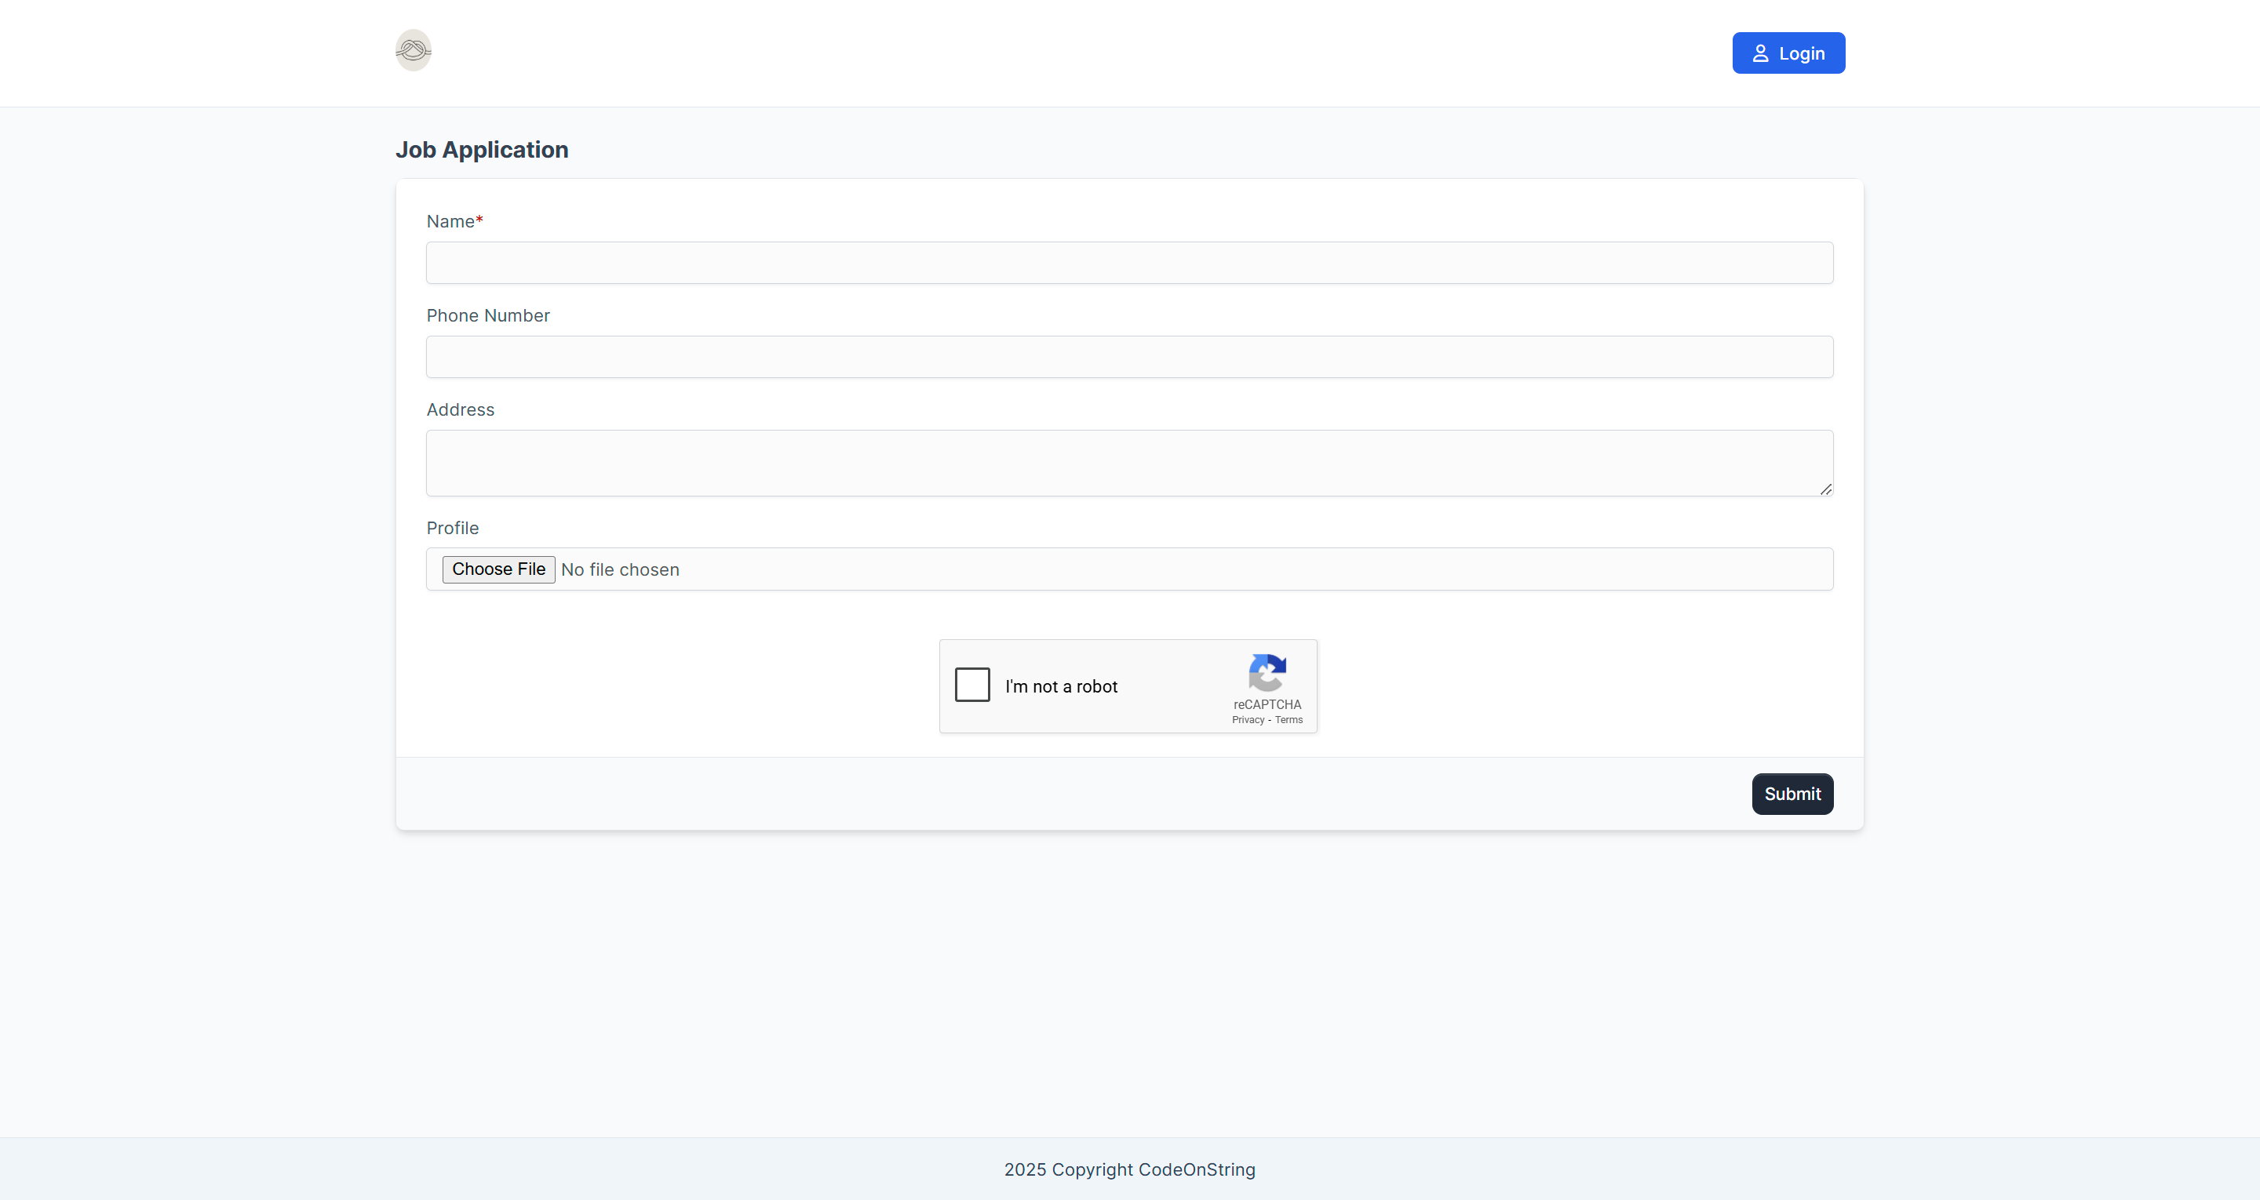
Task: Check the I'm not a robot box
Action: click(x=972, y=684)
